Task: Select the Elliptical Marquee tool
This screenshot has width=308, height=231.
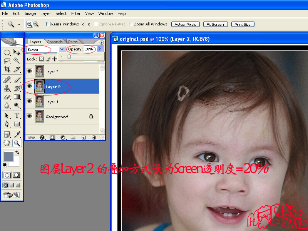Action: click(7, 52)
